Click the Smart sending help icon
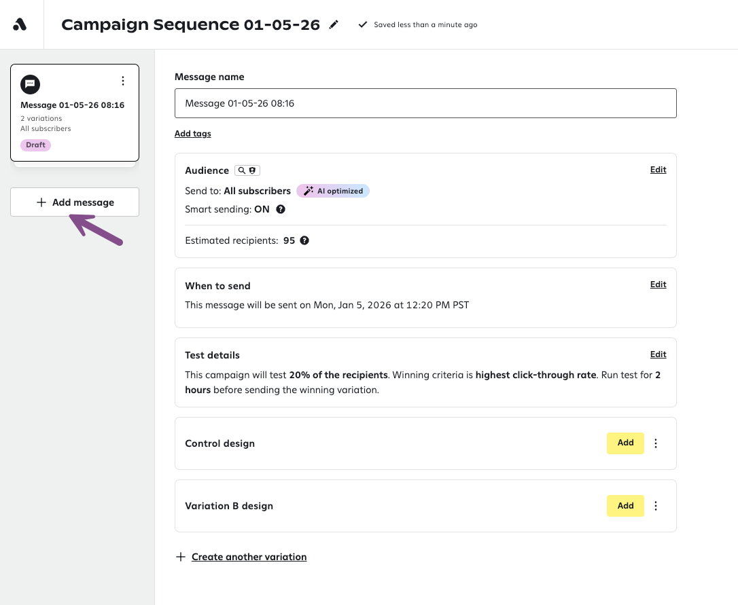 pos(281,209)
